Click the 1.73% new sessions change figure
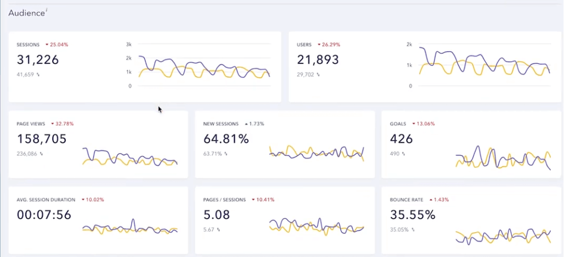Image resolution: width=564 pixels, height=257 pixels. click(x=257, y=124)
